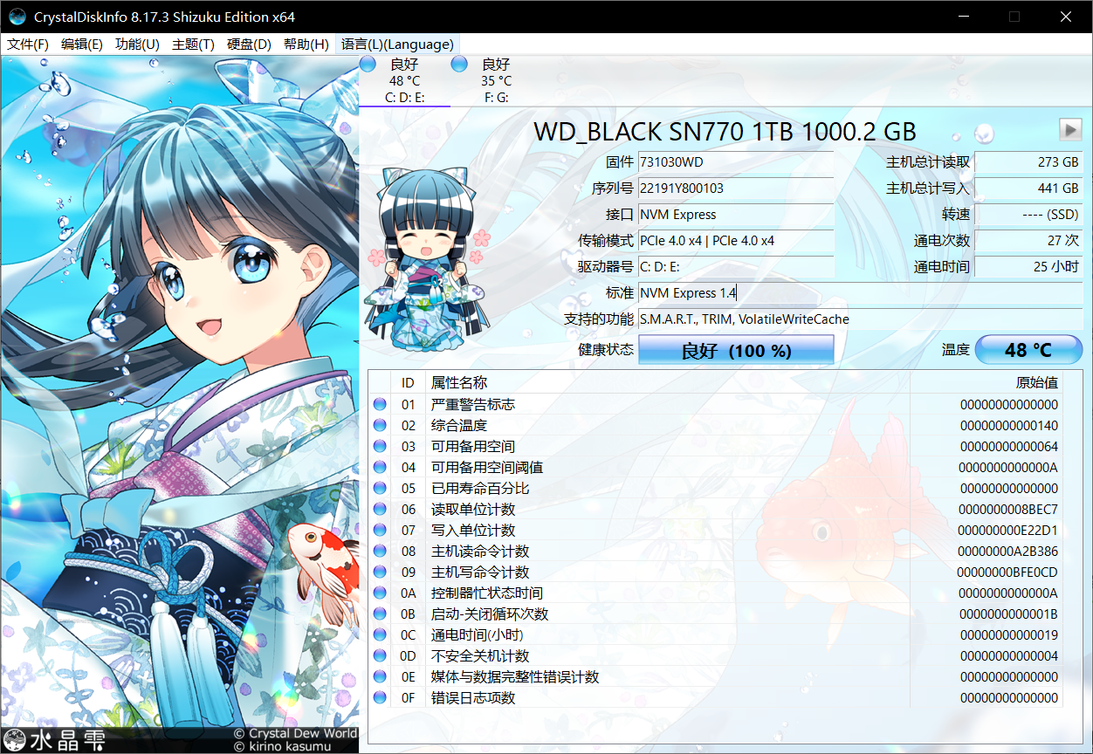
Task: Open the 功能(U) menu
Action: pyautogui.click(x=137, y=45)
